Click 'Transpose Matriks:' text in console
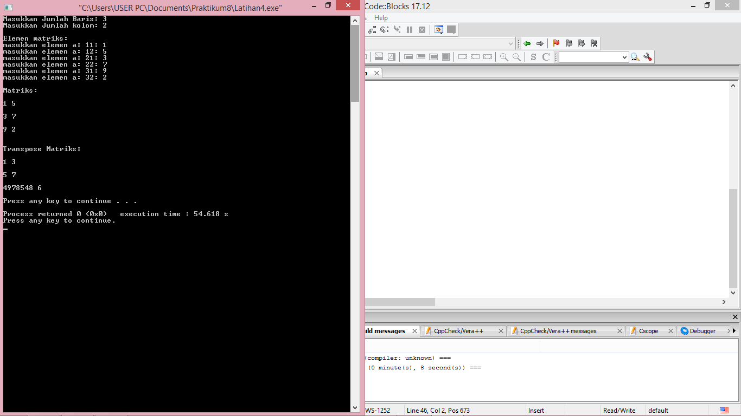Image resolution: width=741 pixels, height=416 pixels. tap(42, 149)
